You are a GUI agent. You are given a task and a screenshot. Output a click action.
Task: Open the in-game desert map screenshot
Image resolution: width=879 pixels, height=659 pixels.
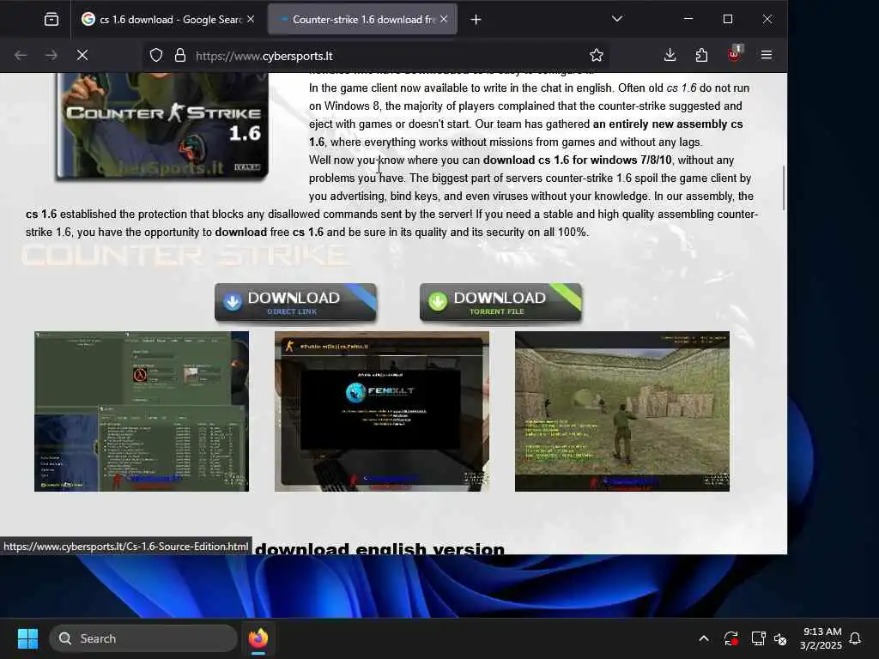point(622,411)
